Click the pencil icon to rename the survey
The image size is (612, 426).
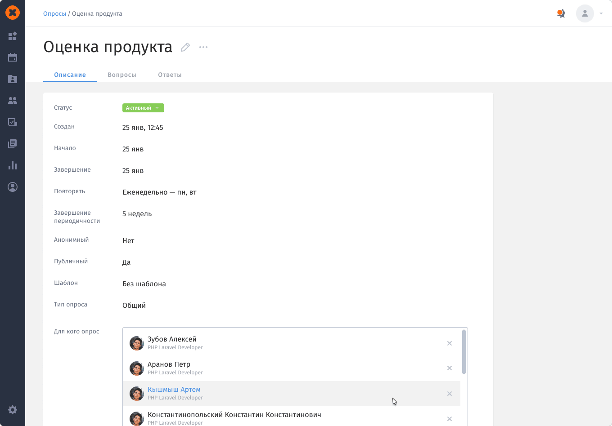[x=185, y=47]
